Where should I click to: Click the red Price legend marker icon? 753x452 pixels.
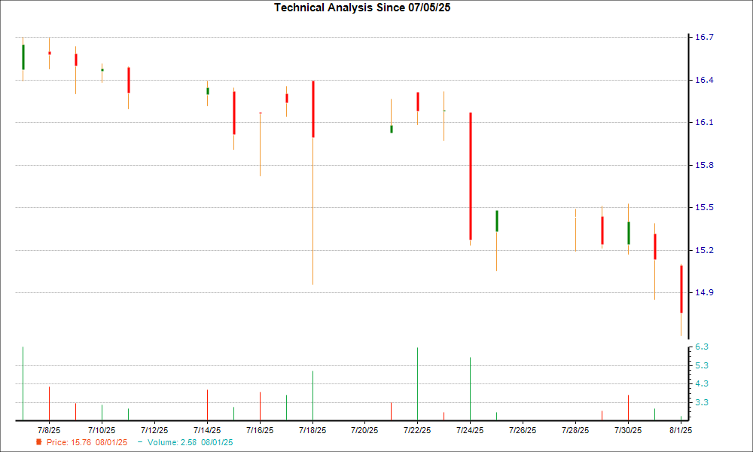[39, 442]
